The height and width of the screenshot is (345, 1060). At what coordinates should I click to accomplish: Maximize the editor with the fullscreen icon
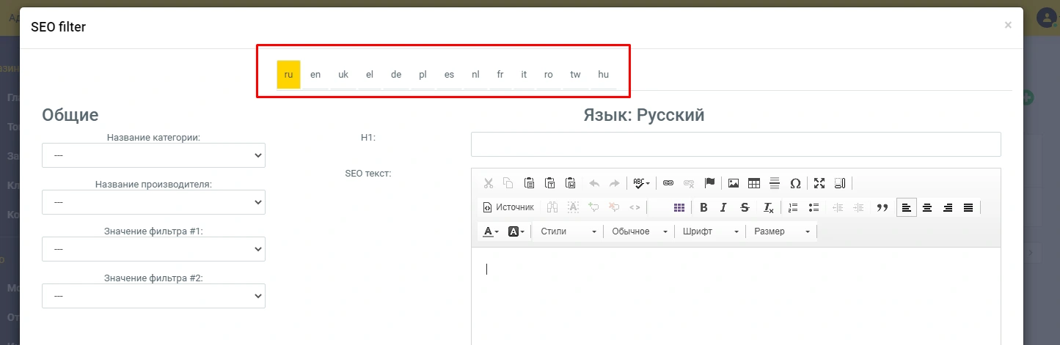819,183
